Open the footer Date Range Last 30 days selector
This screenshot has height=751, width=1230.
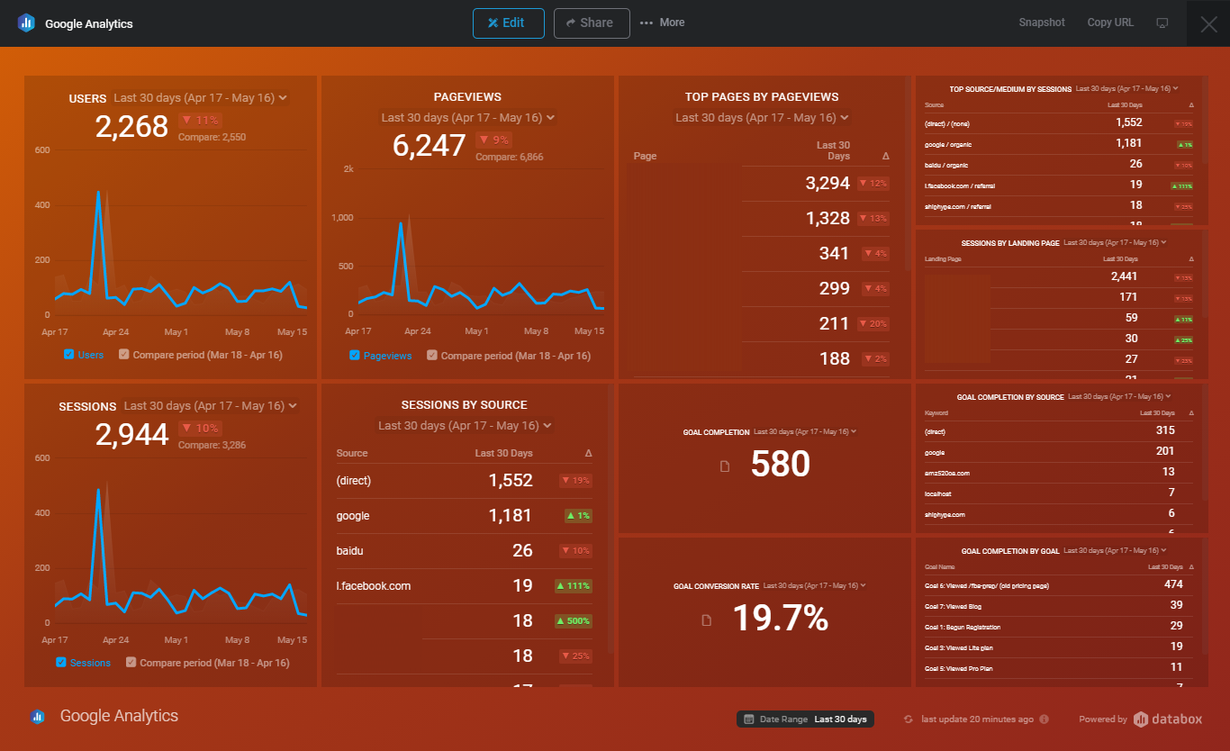(805, 719)
